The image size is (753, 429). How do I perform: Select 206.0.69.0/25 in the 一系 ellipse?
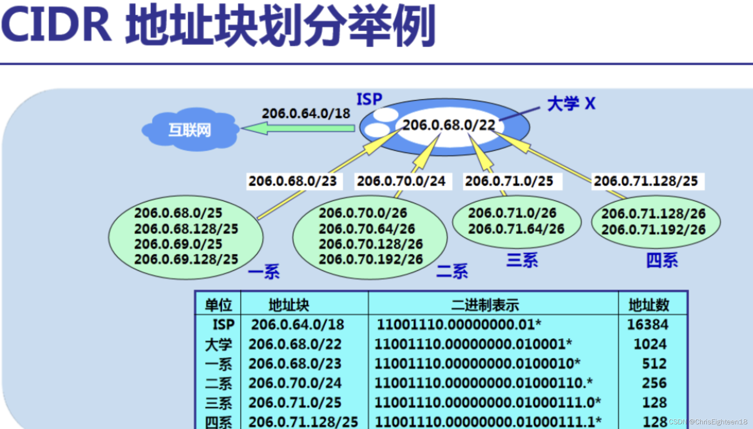coord(178,244)
